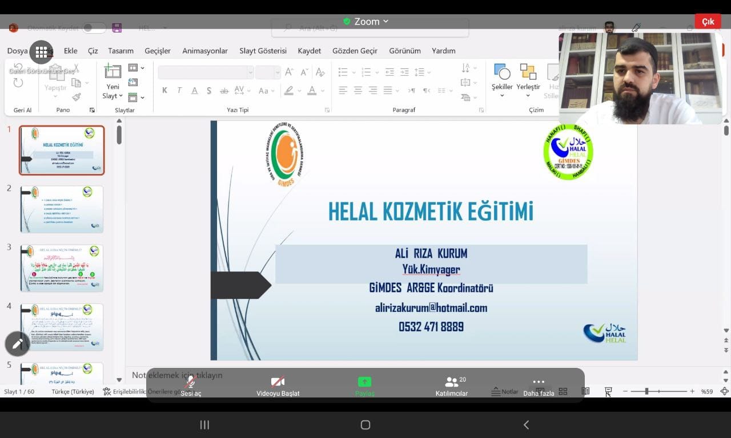Screen dimensions: 731x438
Task: Click the Yapıştır paste clipboard icon
Action: coord(55,73)
